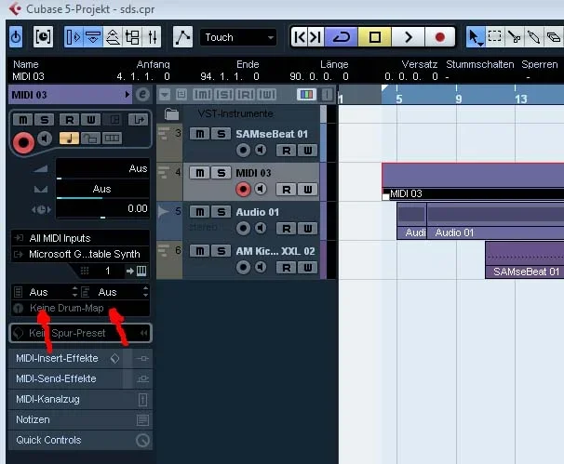The height and width of the screenshot is (464, 564).
Task: Solo the Audio 01 track
Action: 221,212
